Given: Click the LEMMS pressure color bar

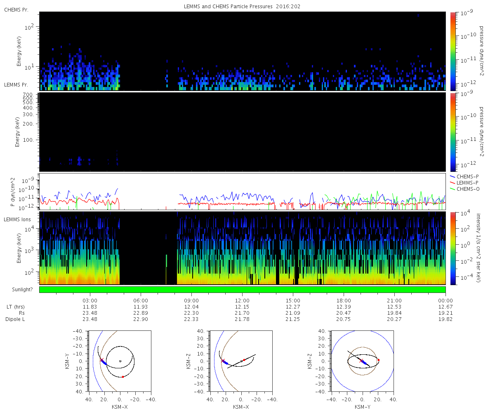Looking at the screenshot, I should 453,132.
